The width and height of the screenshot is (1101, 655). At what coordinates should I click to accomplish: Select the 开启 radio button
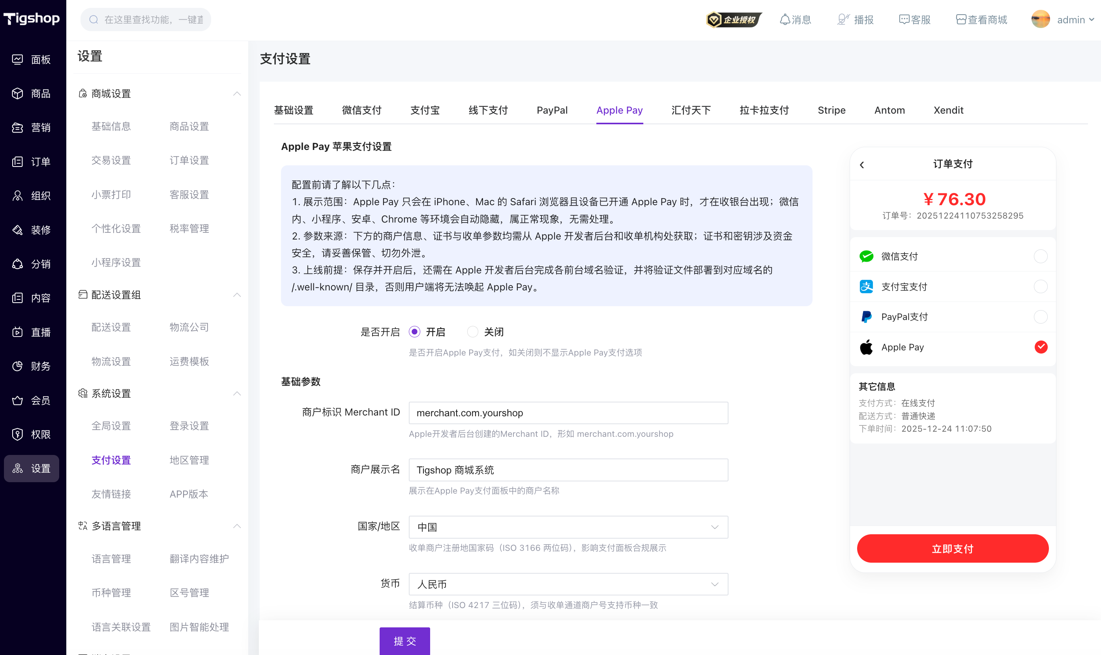[x=414, y=331]
